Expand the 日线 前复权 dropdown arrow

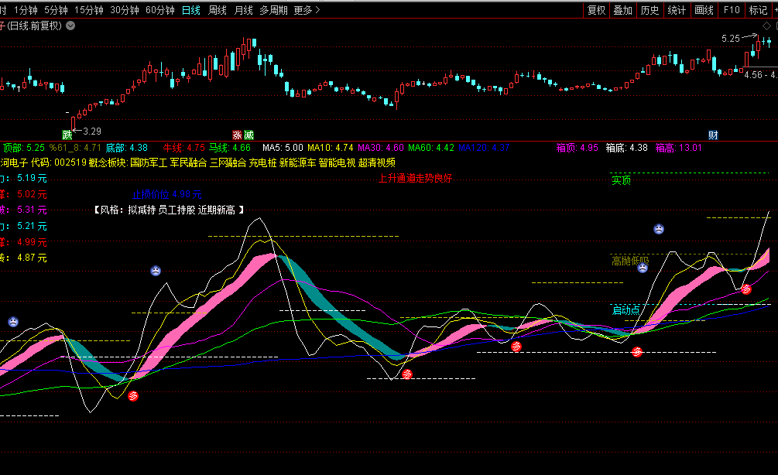point(71,26)
